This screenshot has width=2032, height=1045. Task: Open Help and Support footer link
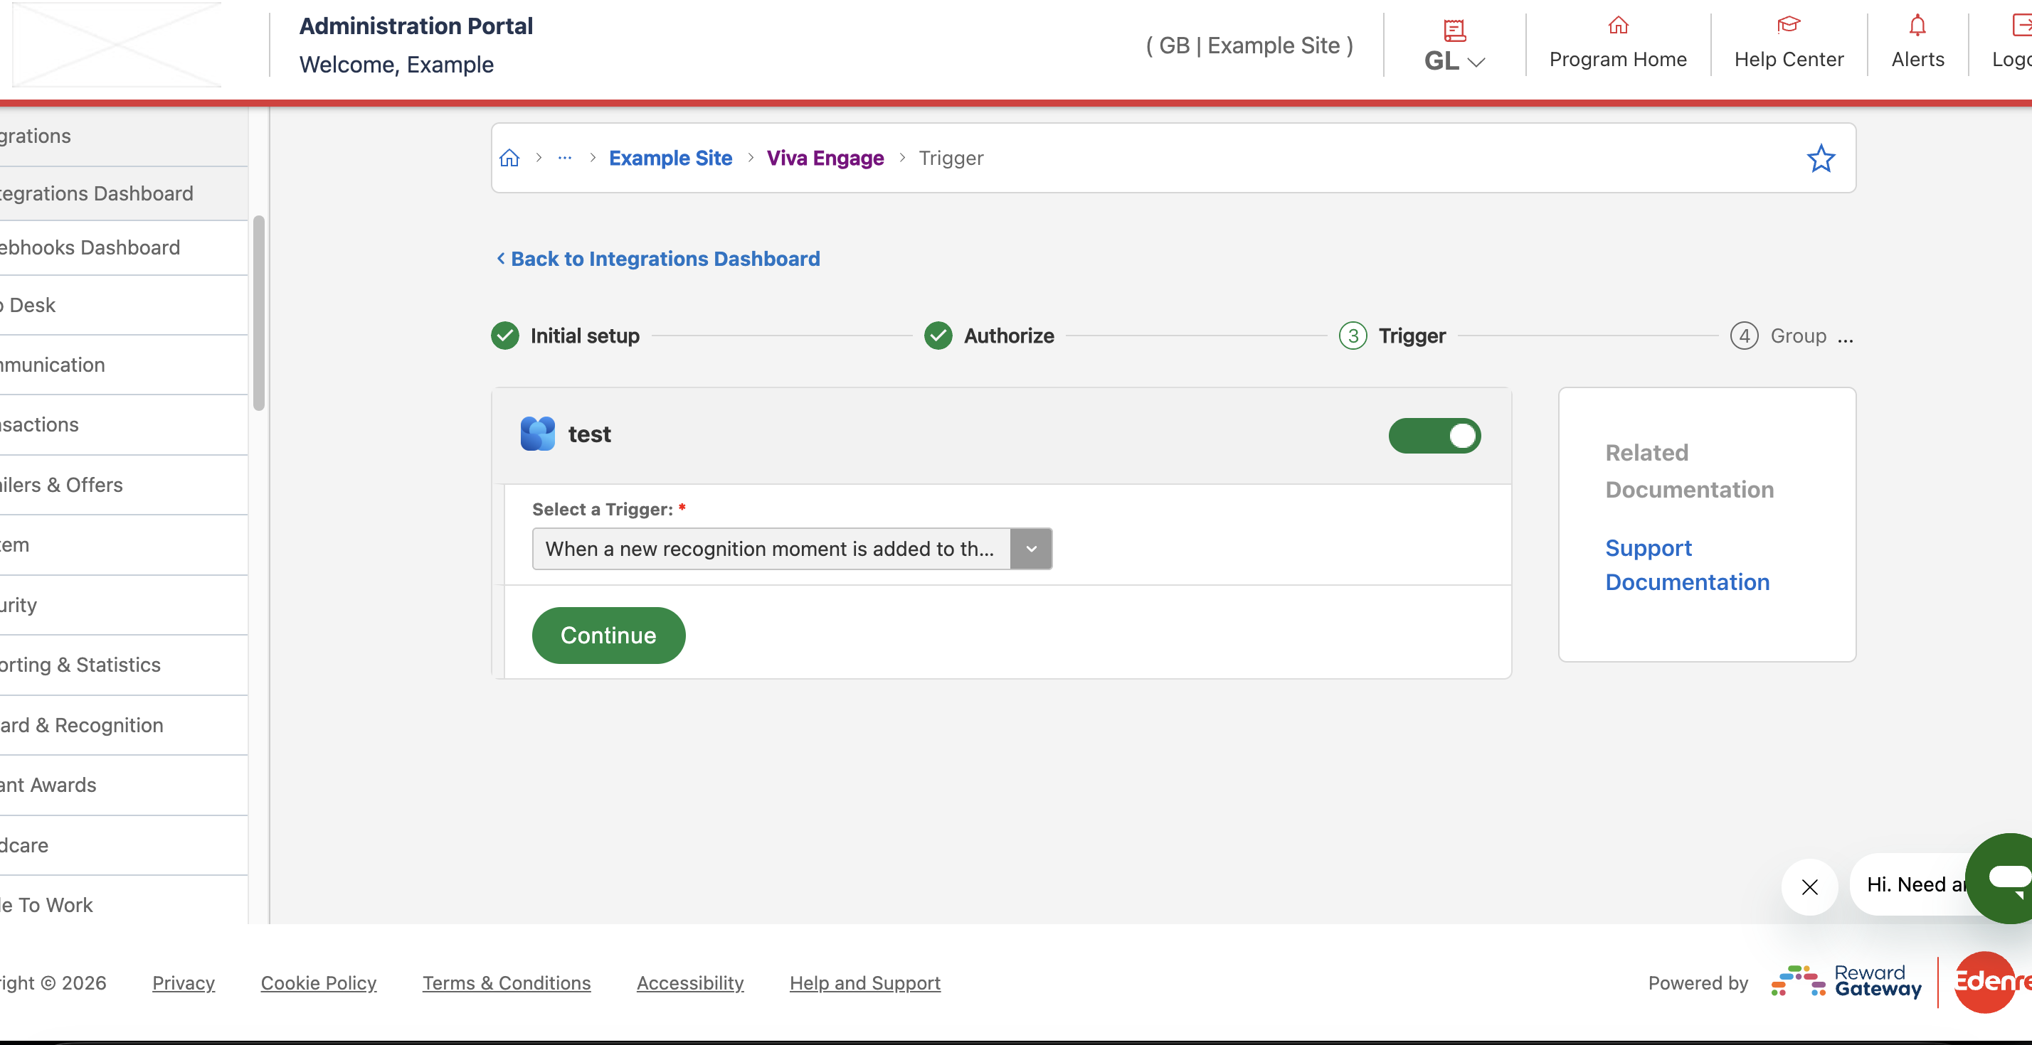click(x=864, y=982)
